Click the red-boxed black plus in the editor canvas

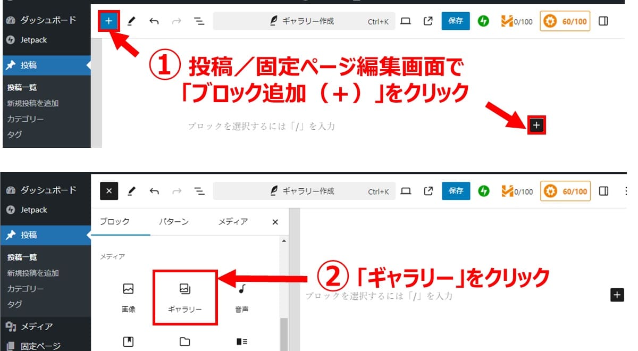[x=536, y=125]
